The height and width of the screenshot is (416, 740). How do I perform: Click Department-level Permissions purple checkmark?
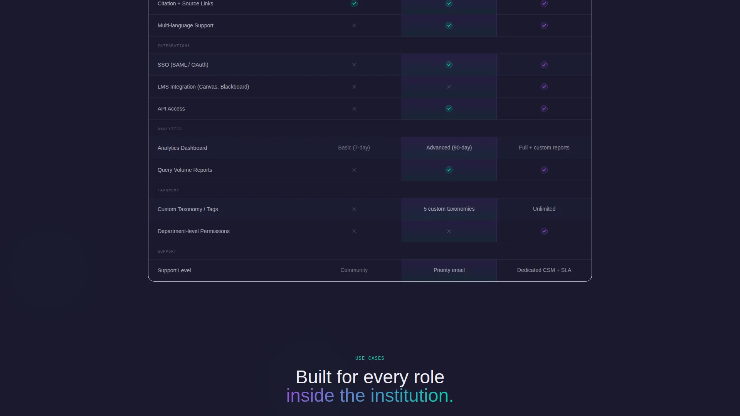pos(544,231)
